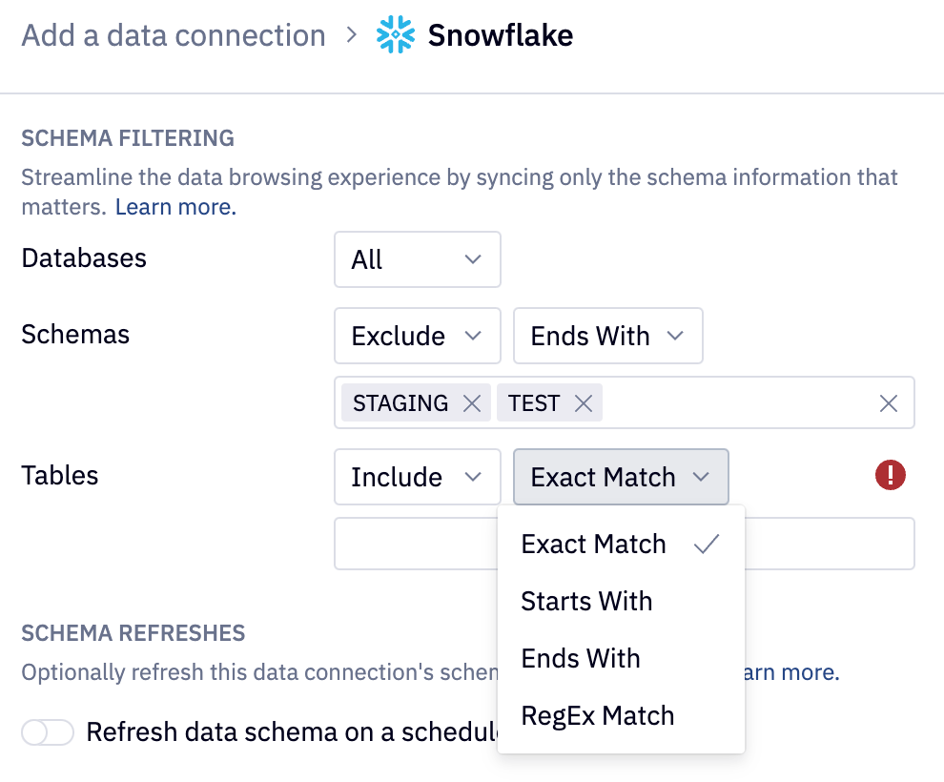Screen dimensions: 944x782
Task: Select RegEx Match option
Action: [598, 715]
